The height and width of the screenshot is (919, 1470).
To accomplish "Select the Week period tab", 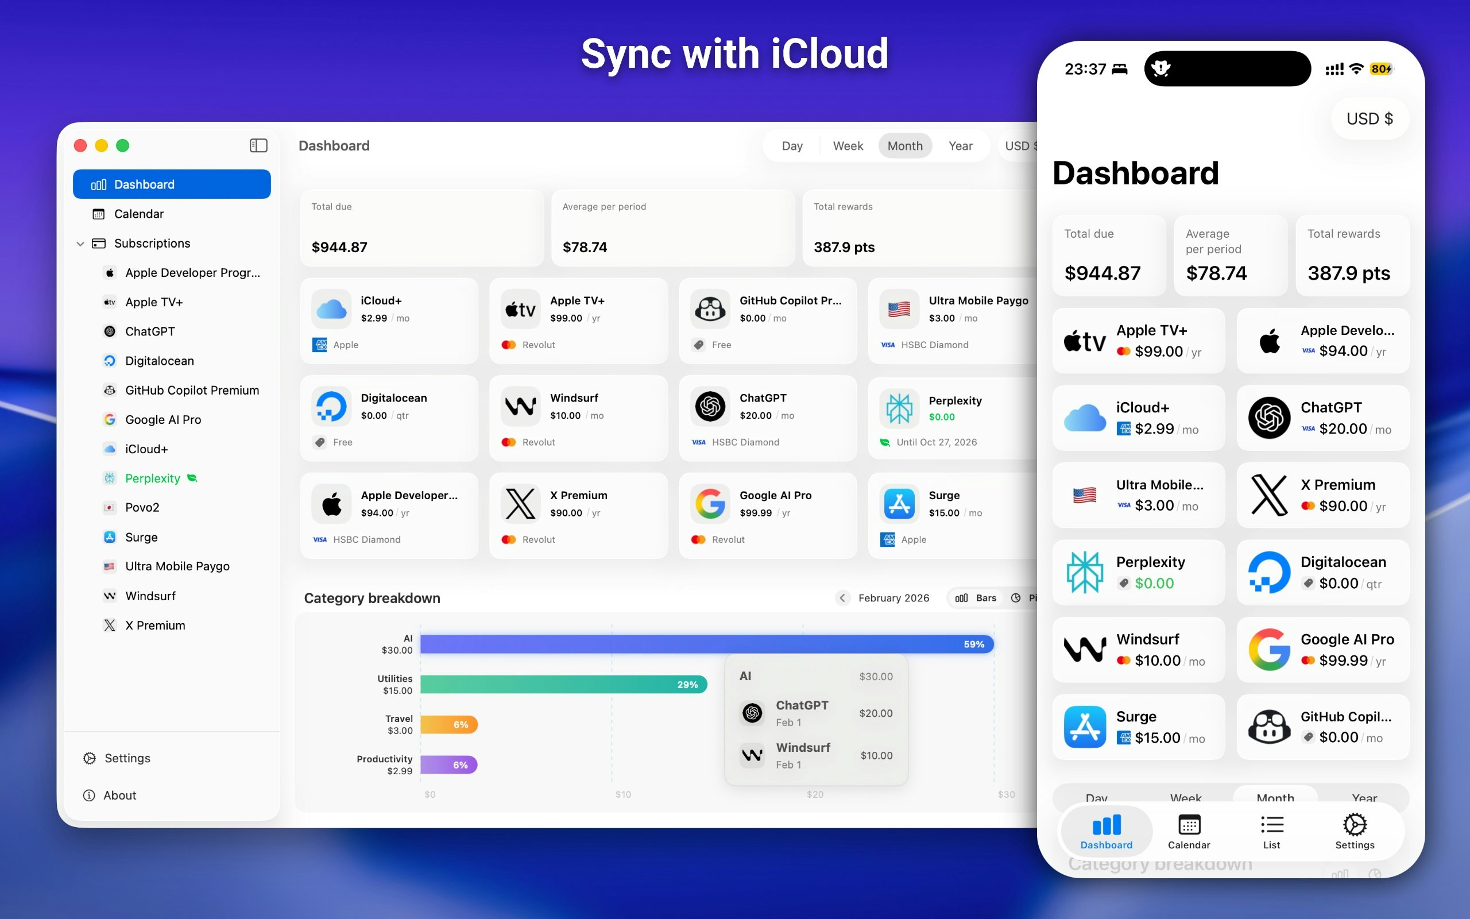I will pos(848,146).
